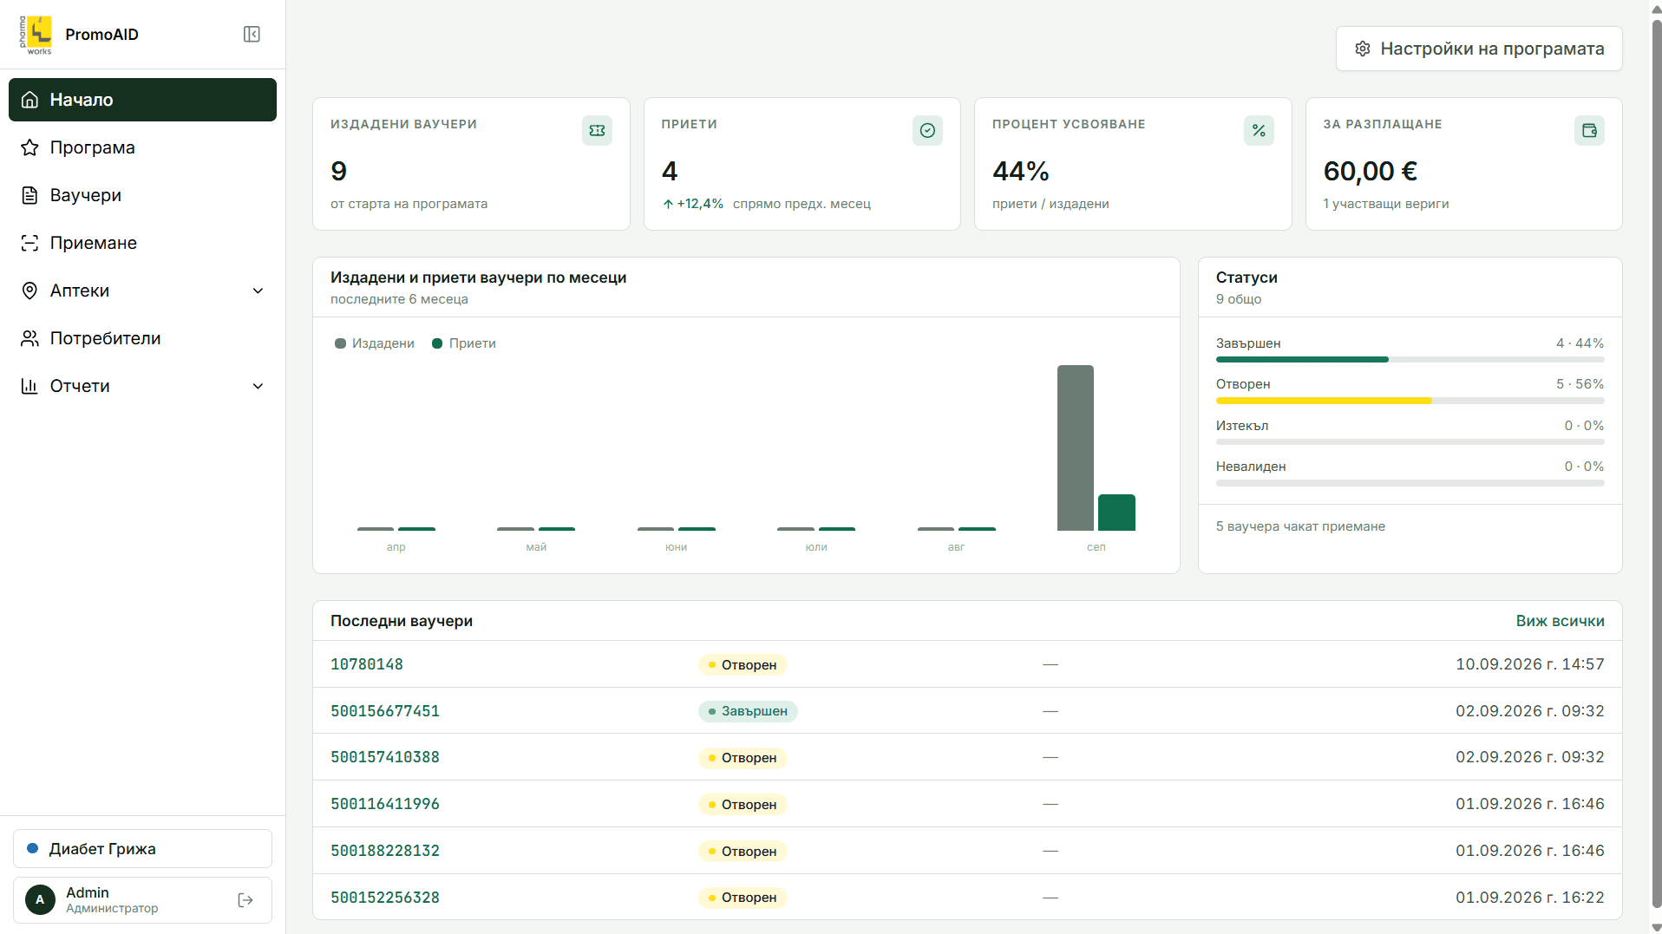
Task: Click the 60,00 € amount value
Action: click(1370, 172)
